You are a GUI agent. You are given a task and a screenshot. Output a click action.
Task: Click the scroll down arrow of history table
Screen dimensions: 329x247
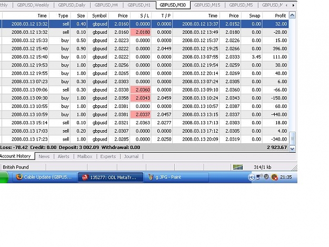click(x=292, y=149)
